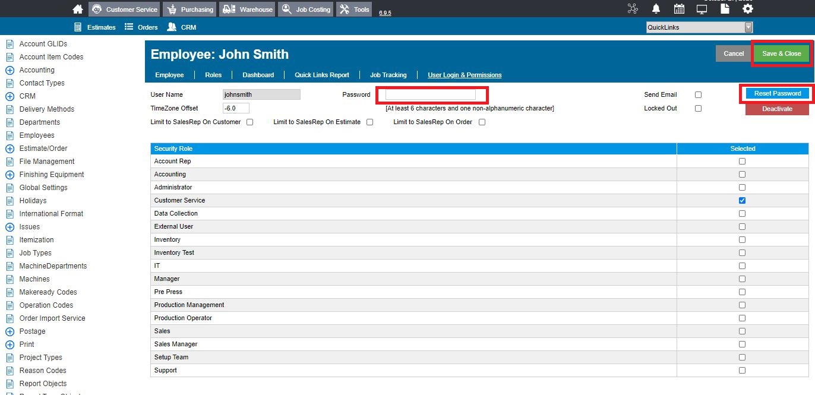Viewport: 815px width, 395px height.
Task: Expand the Postage sidebar node
Action: coord(10,331)
